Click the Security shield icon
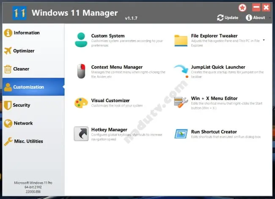Viewport: 275px width, 199px height. pyautogui.click(x=8, y=105)
